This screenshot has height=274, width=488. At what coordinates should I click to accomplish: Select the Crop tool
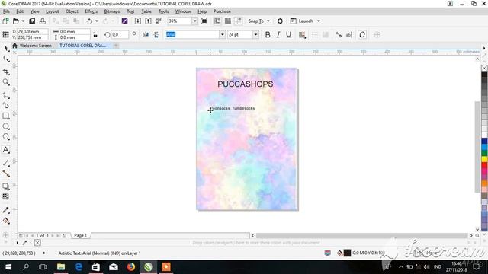click(6, 72)
